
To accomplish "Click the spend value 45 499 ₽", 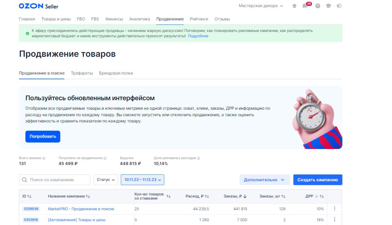I will coord(68,164).
